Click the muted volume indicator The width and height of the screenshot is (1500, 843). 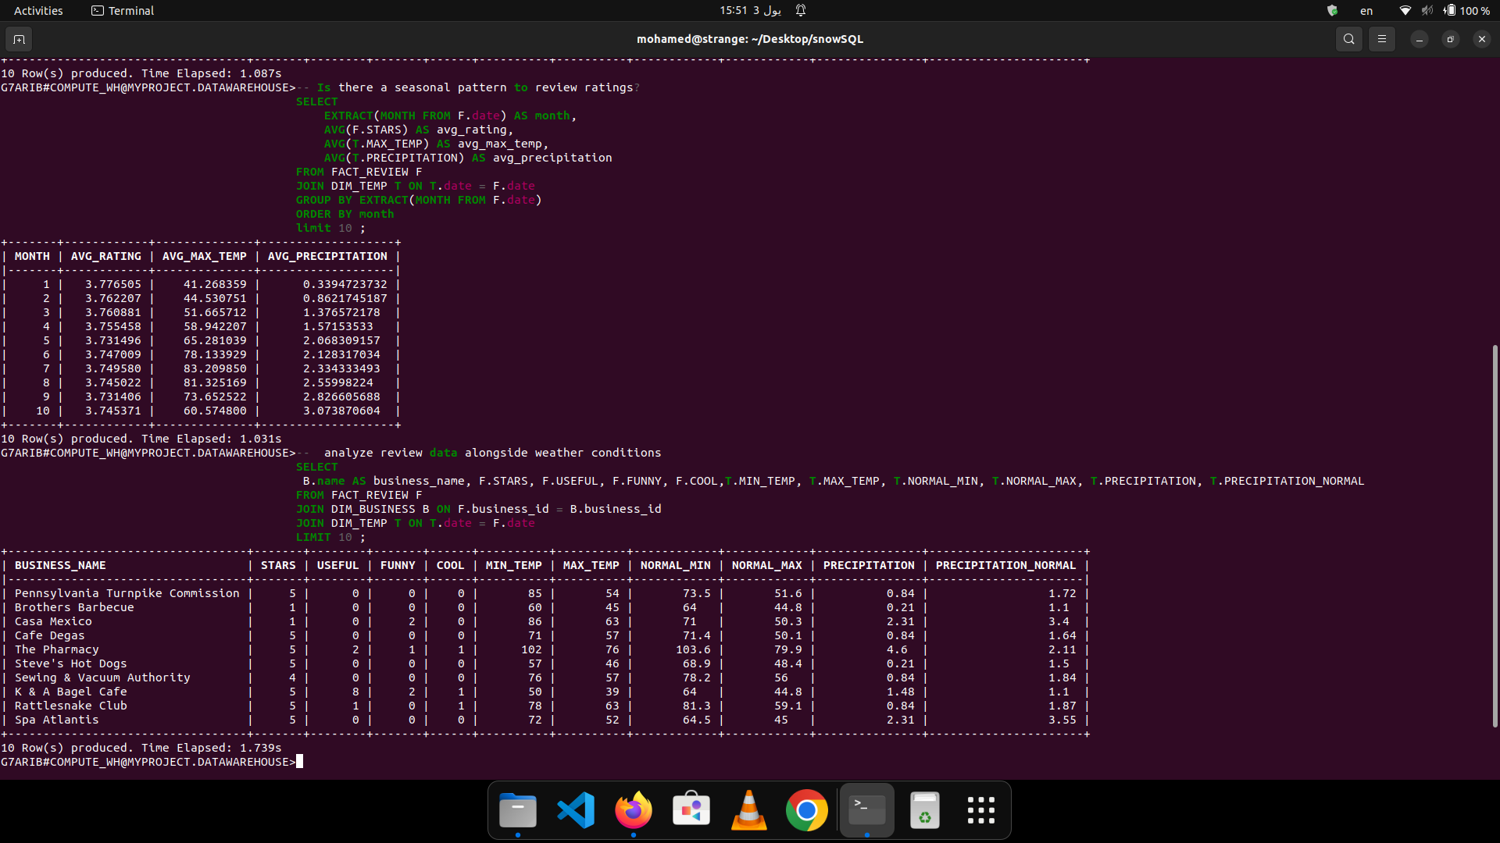point(1427,11)
